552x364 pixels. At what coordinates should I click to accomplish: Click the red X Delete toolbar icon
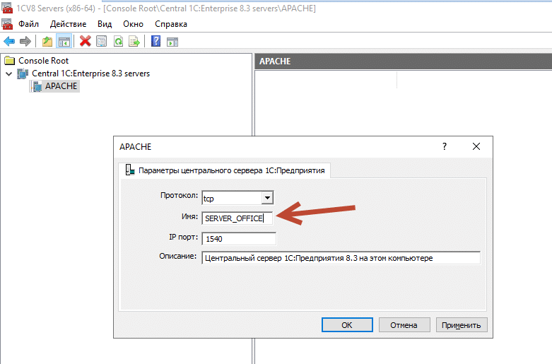[86, 42]
